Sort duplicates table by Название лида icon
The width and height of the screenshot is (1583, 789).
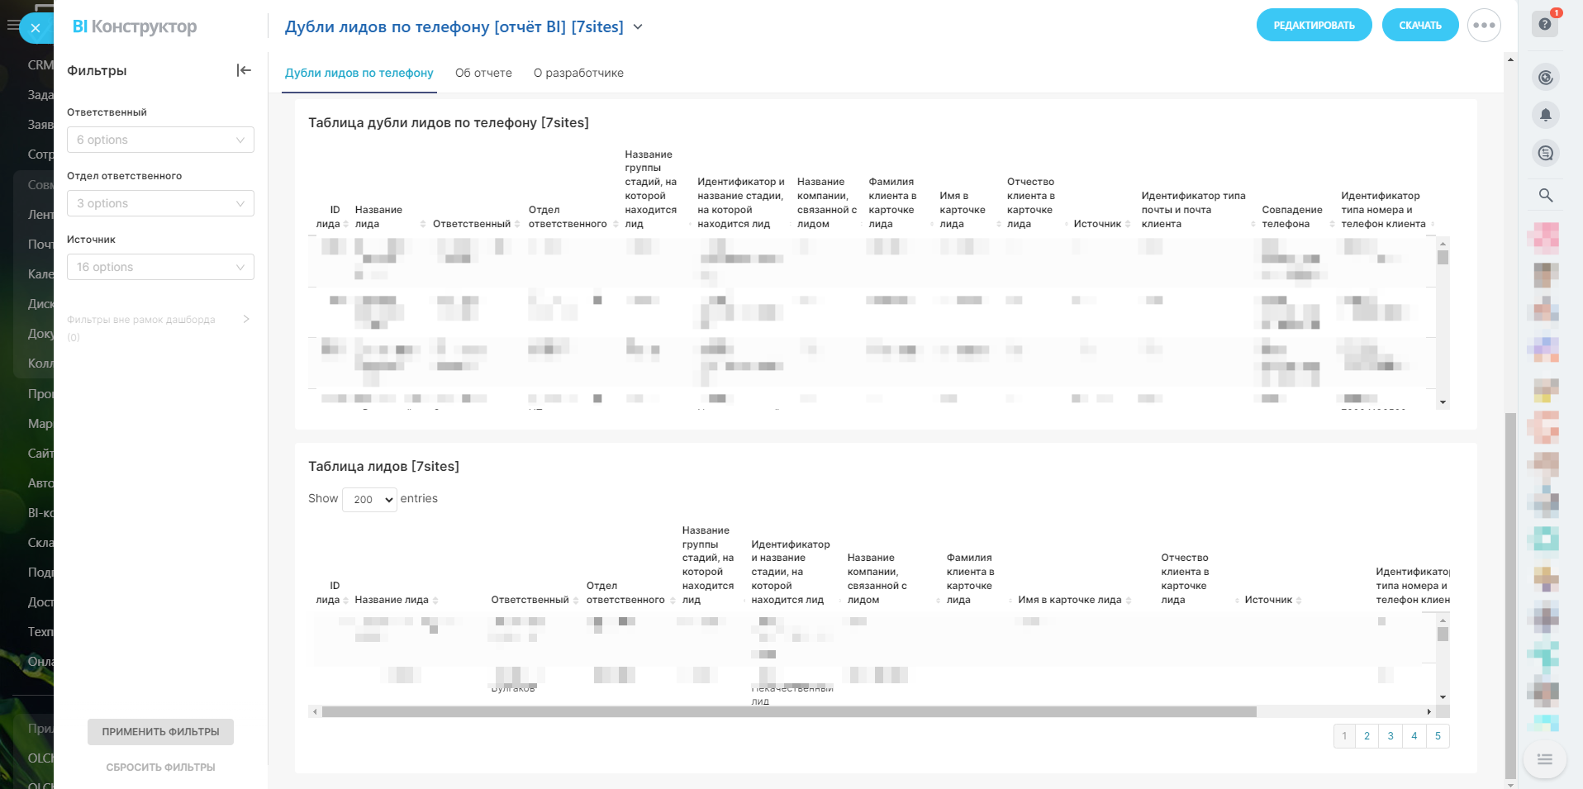(x=423, y=224)
